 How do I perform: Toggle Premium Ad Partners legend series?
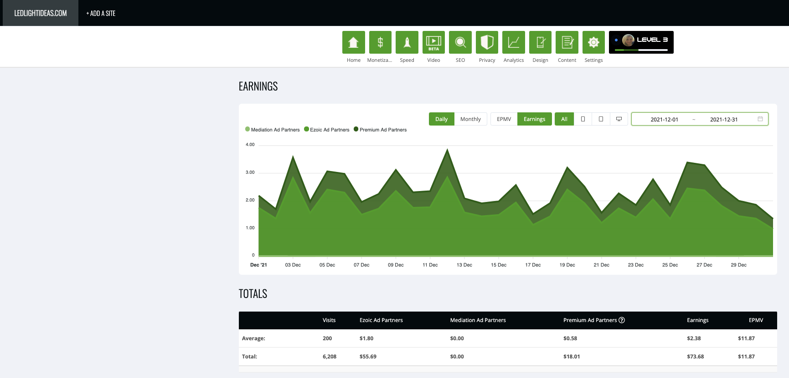[x=380, y=130]
